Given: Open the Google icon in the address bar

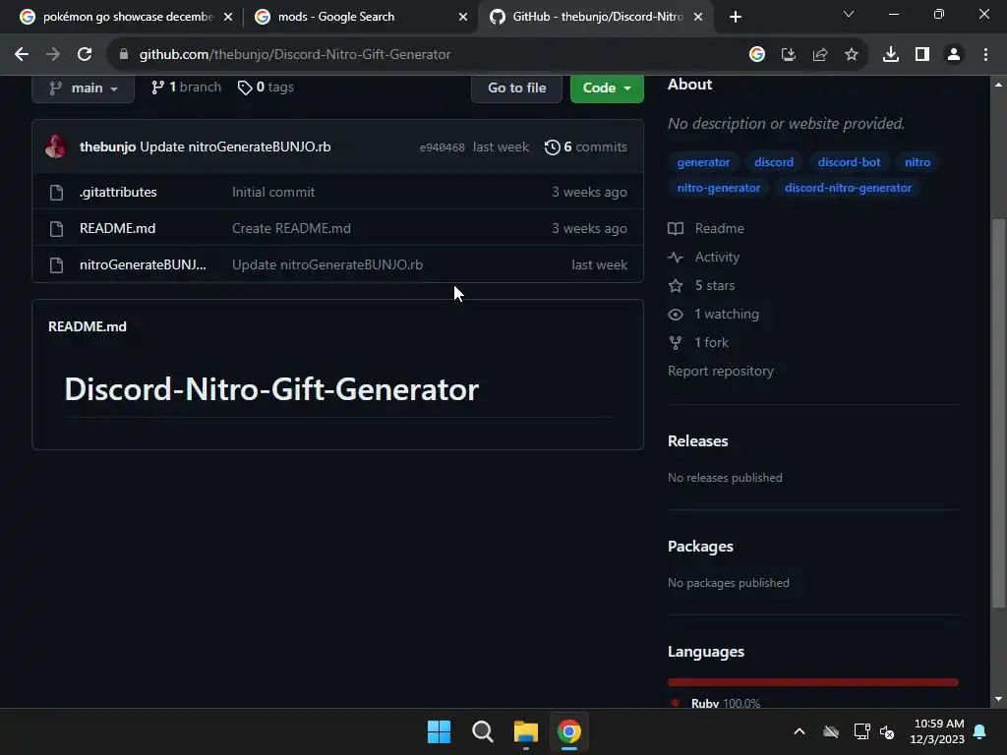Looking at the screenshot, I should [x=757, y=55].
